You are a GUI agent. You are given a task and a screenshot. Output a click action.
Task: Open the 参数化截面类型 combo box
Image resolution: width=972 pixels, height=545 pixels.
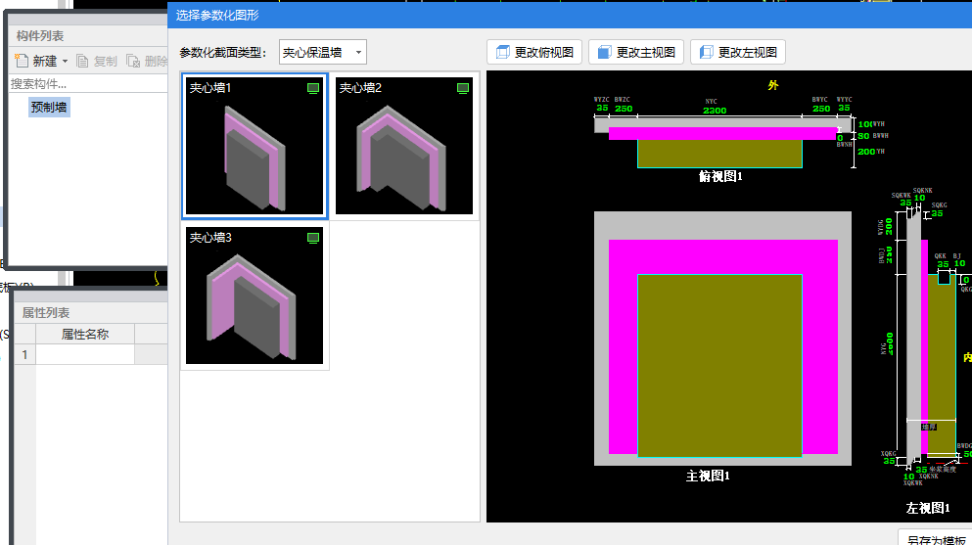(322, 53)
